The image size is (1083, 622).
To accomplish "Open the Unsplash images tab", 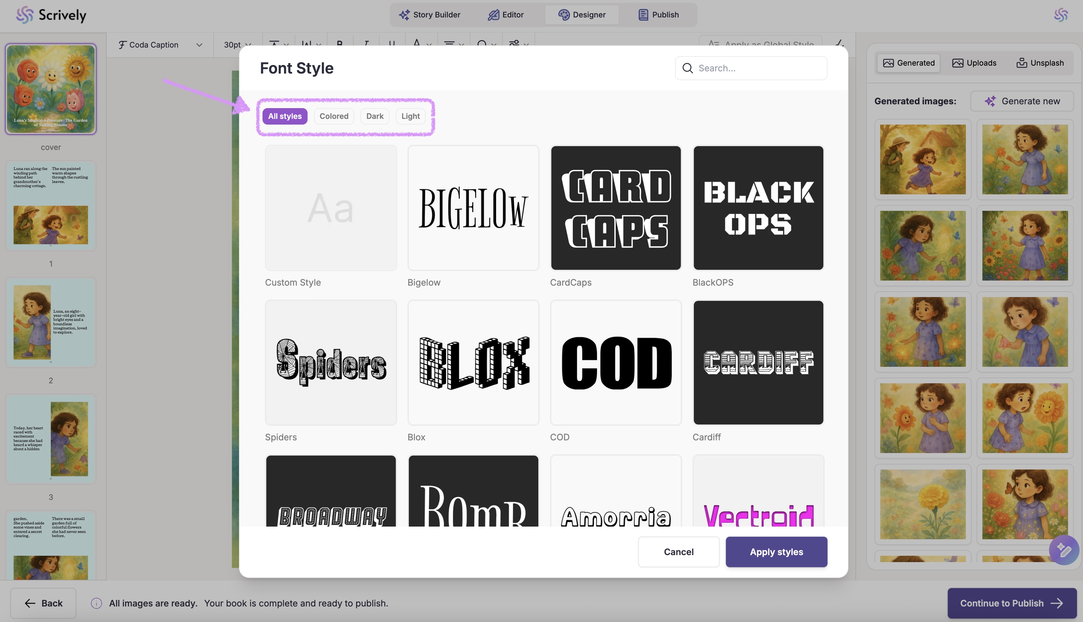I will point(1040,63).
